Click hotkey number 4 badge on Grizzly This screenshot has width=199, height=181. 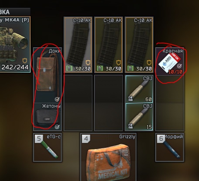pyautogui.click(x=86, y=139)
